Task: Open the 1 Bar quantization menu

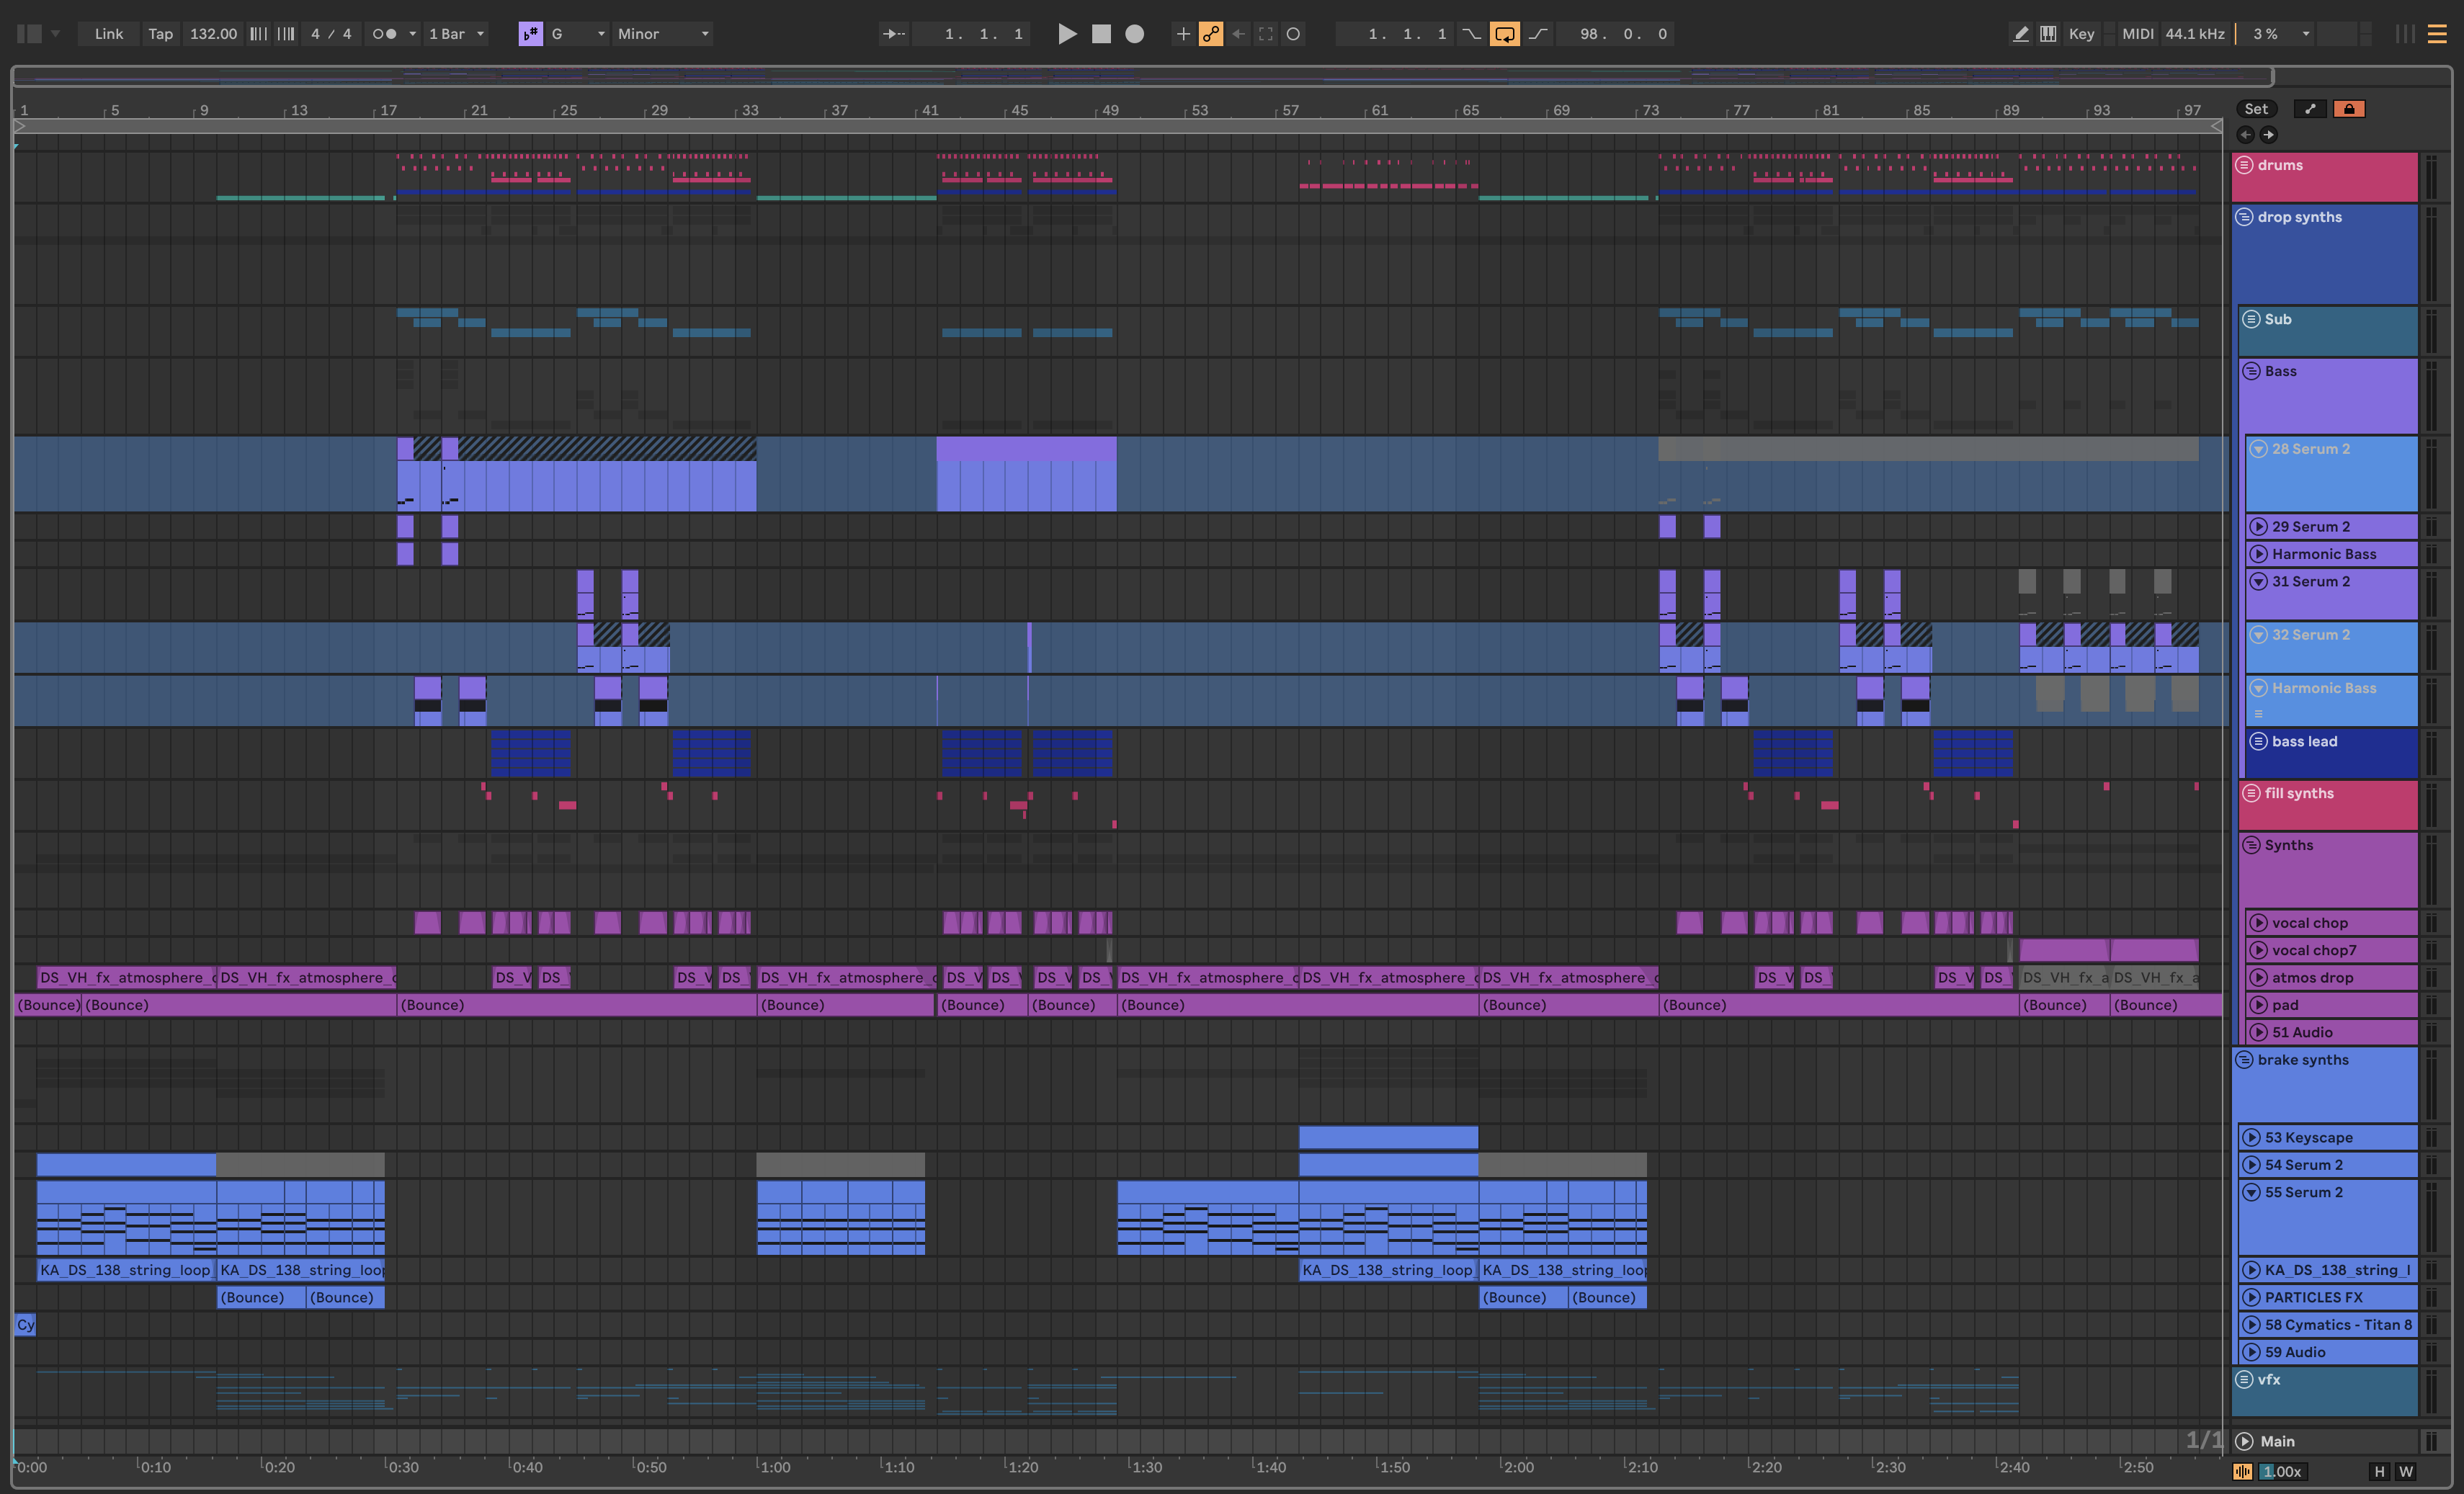Action: pyautogui.click(x=456, y=34)
